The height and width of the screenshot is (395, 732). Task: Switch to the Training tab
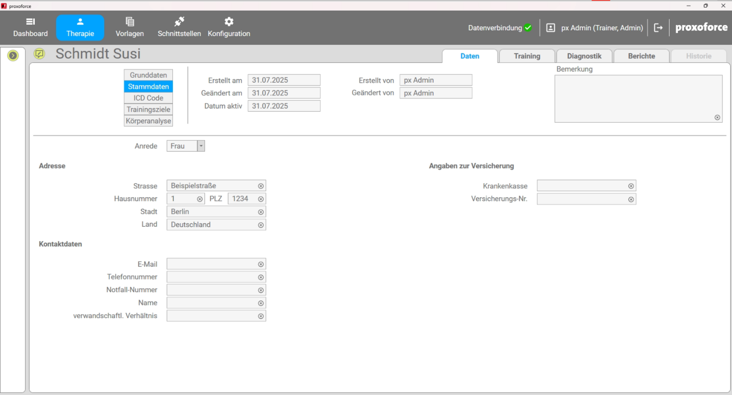click(x=527, y=56)
